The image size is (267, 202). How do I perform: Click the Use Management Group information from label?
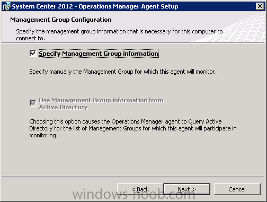tap(101, 100)
